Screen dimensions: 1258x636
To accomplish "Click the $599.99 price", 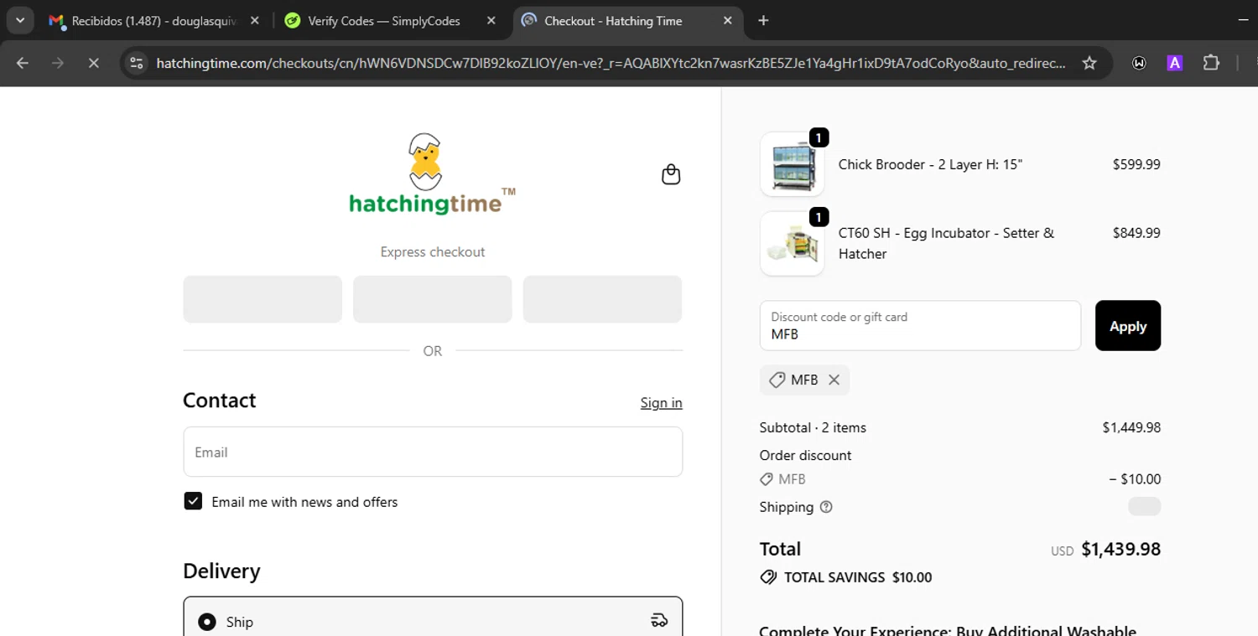I will (x=1136, y=164).
